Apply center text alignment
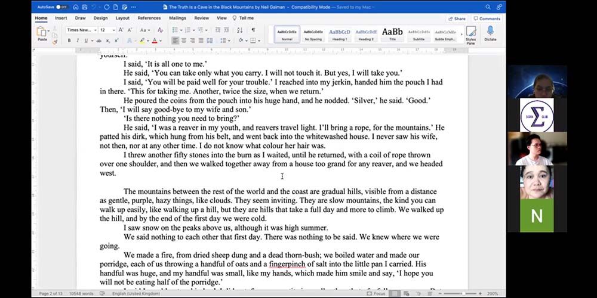 point(184,41)
